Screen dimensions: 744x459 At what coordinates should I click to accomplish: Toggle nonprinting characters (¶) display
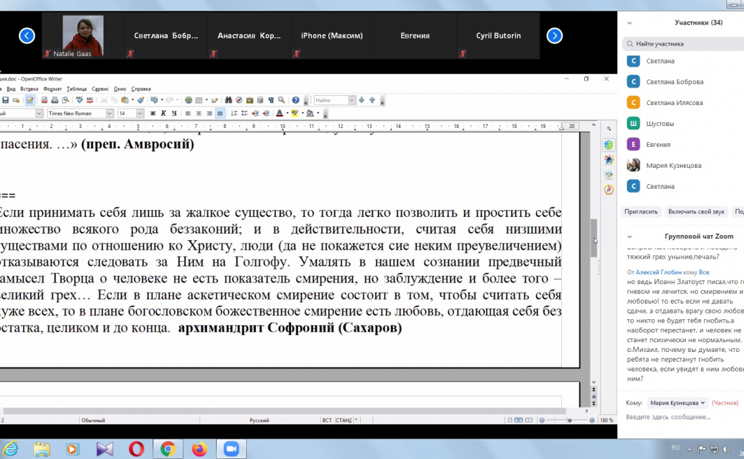271,101
